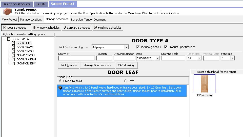The width and height of the screenshot is (243, 137).
Task: Click the Print Preview button
Action: [x=69, y=65]
